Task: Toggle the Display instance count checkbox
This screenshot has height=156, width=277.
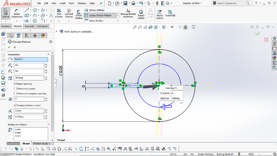Action: tap(15, 105)
